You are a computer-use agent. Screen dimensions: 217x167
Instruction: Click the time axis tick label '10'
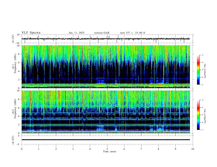[193, 149]
